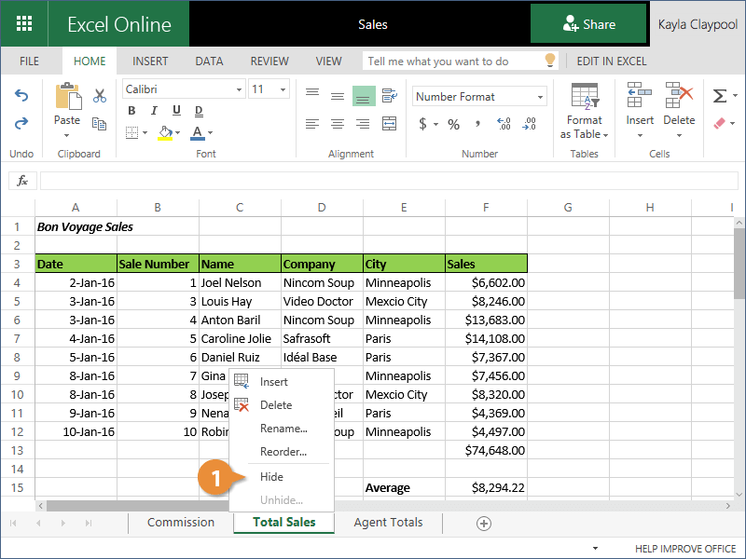Viewport: 746px width, 559px height.
Task: Expand the Calibri font name dropdown
Action: pyautogui.click(x=239, y=89)
